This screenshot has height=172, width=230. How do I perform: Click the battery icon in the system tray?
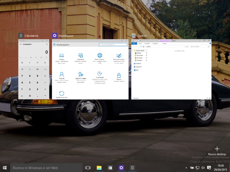click(x=192, y=168)
